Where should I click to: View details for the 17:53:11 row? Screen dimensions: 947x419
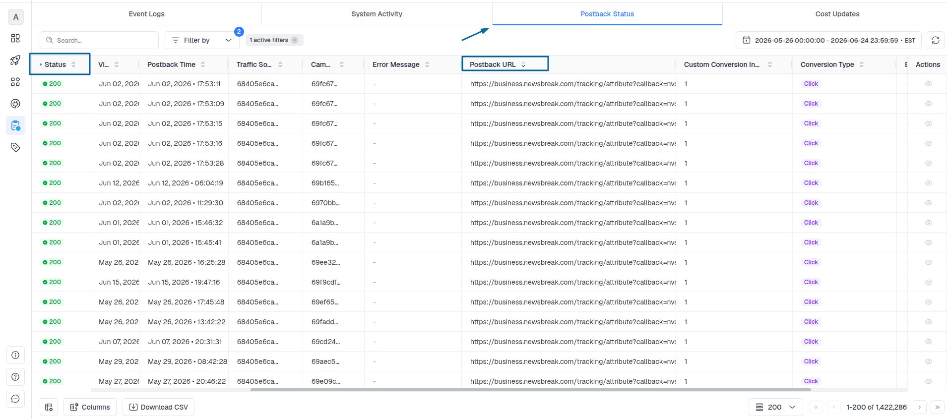coord(928,84)
